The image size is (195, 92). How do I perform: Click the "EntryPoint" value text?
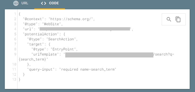63,49
